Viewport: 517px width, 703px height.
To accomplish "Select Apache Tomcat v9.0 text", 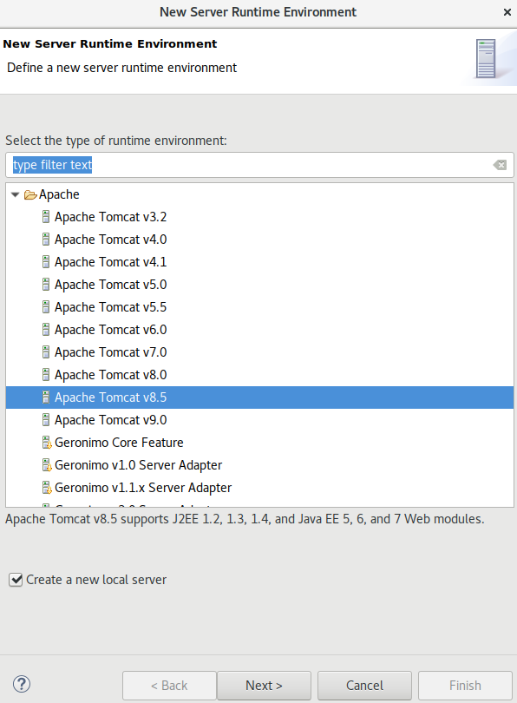I will tap(111, 420).
